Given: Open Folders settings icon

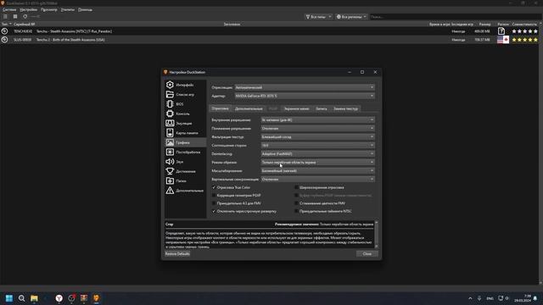Looking at the screenshot, I should tap(170, 180).
